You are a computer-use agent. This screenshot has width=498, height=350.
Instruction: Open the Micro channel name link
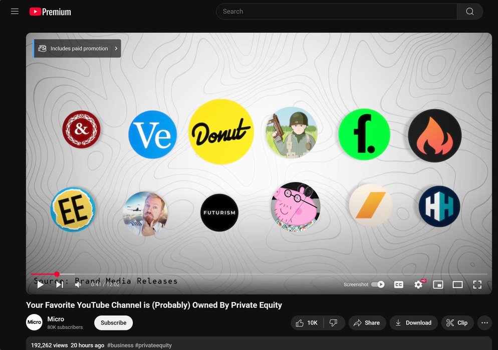(56, 319)
